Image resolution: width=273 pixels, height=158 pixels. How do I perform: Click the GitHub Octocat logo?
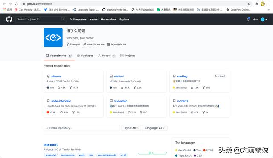pyautogui.click(x=9, y=19)
